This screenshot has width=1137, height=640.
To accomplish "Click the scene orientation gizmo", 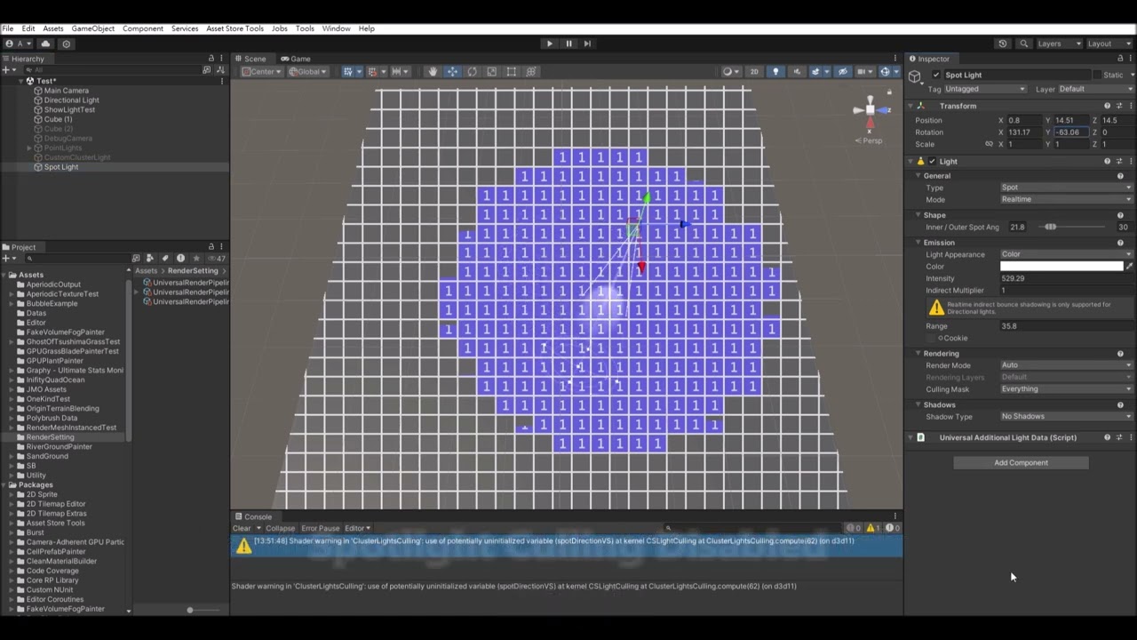I will pos(871,110).
